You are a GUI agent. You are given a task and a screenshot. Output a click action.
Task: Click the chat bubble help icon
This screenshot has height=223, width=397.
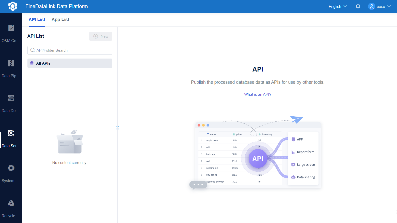click(x=198, y=185)
